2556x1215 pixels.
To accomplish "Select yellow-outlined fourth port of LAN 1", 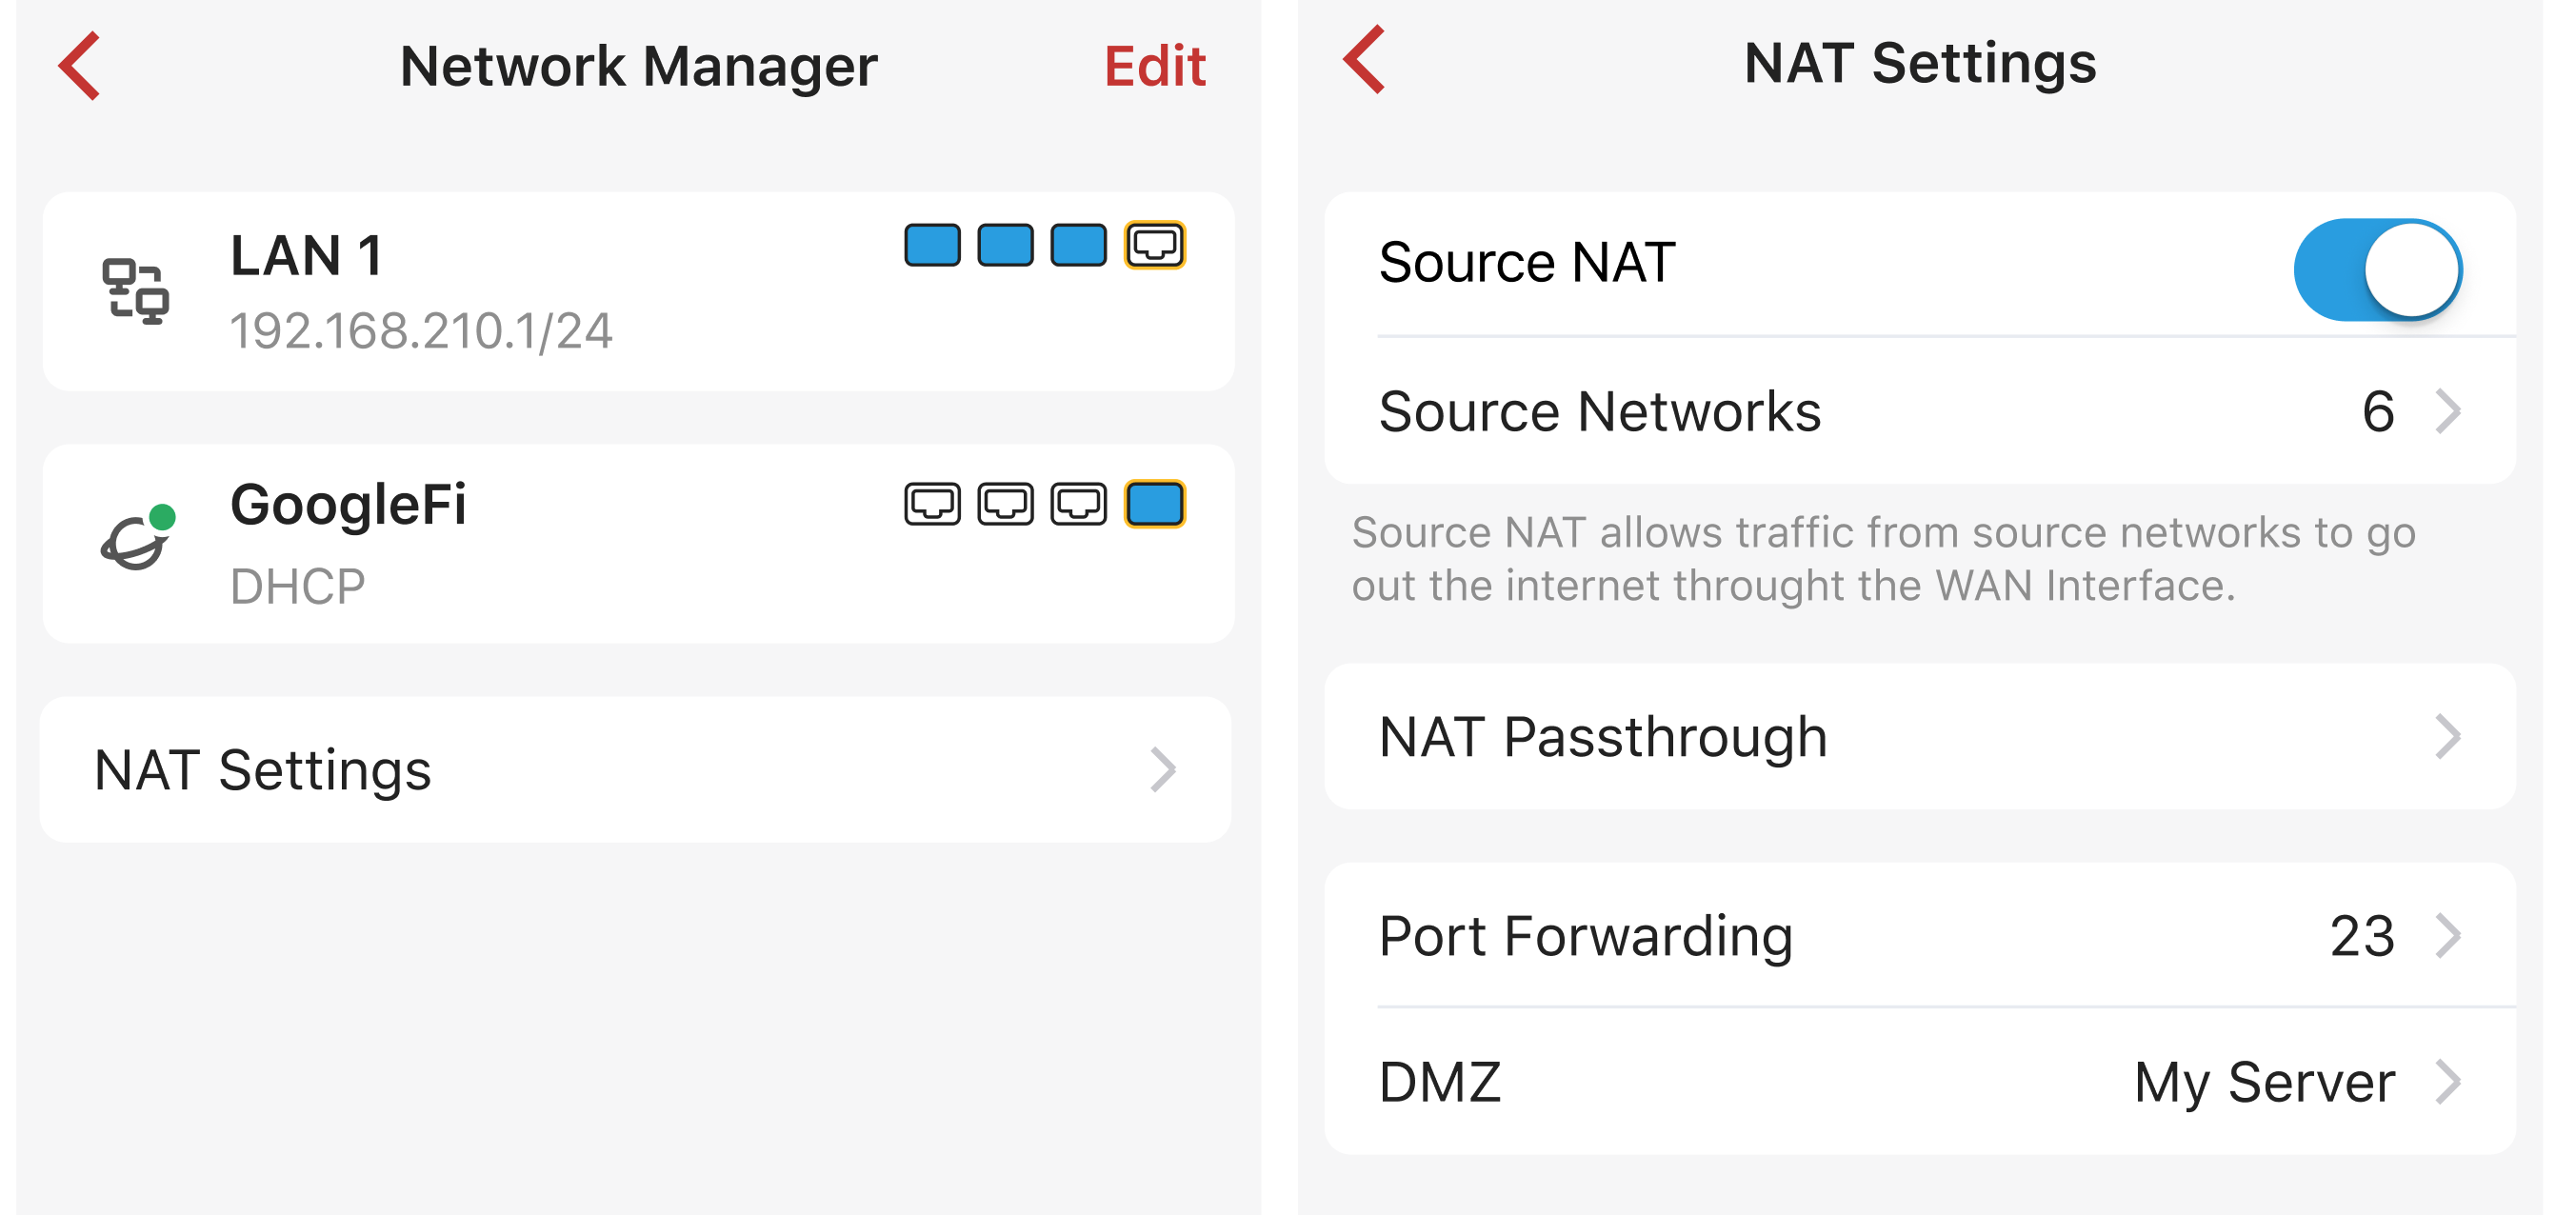I will tap(1154, 245).
